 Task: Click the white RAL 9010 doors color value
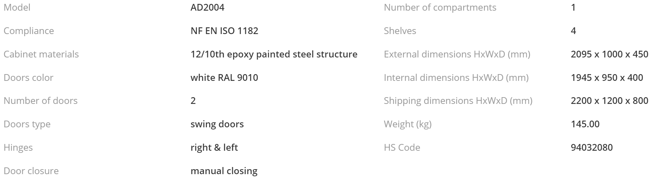tap(224, 78)
